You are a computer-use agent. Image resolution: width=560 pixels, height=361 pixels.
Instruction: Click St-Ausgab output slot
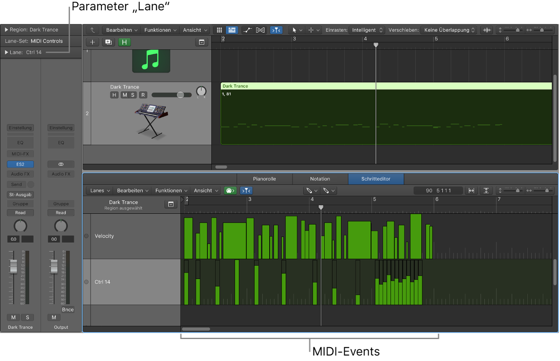20,194
